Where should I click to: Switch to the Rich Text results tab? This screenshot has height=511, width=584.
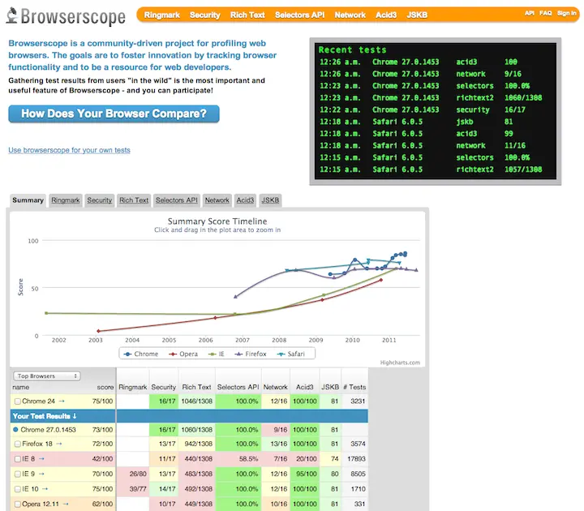pyautogui.click(x=134, y=200)
